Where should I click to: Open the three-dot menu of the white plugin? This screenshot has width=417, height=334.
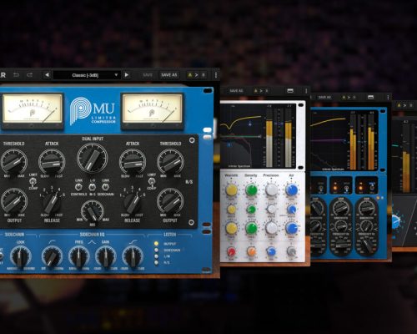pyautogui.click(x=306, y=91)
